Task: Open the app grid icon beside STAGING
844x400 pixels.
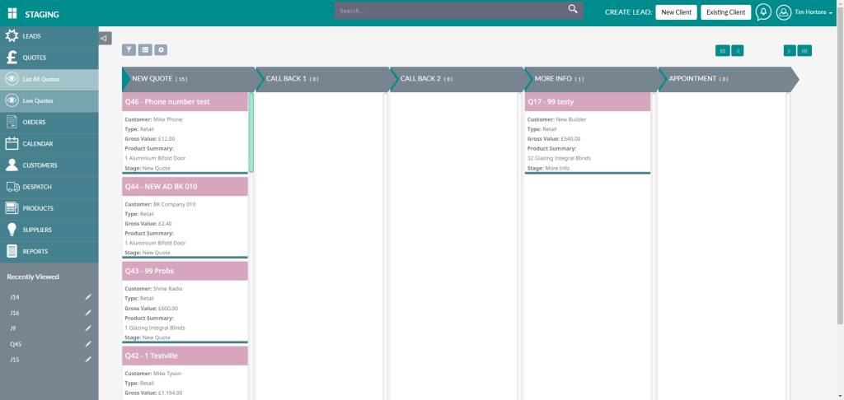Action: click(x=12, y=13)
